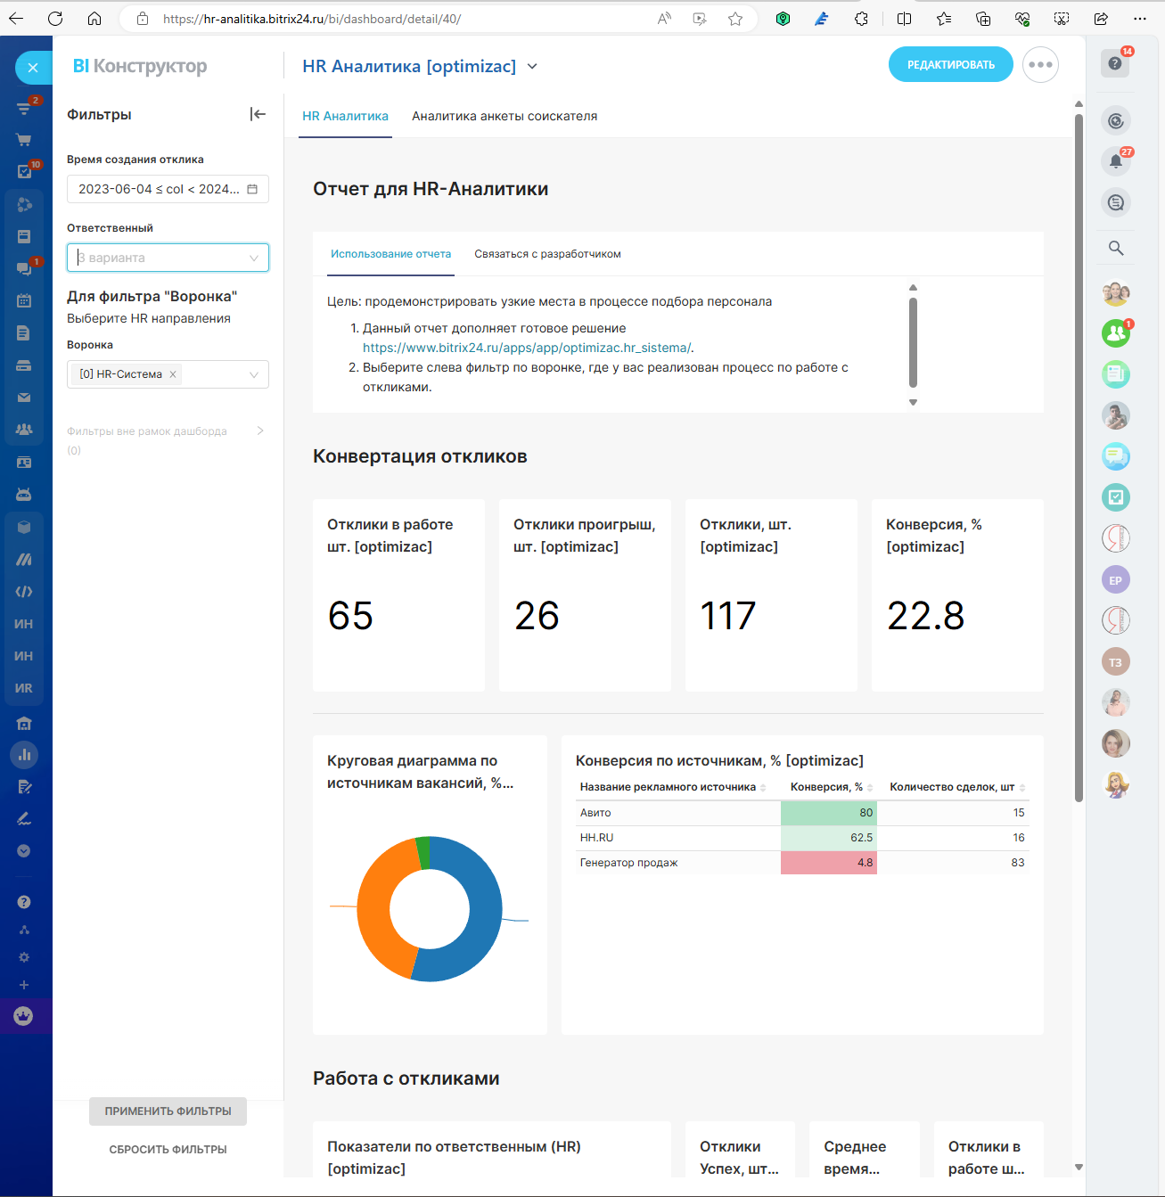The height and width of the screenshot is (1197, 1165).
Task: Open the search magnifier in right panel
Action: 1115,248
